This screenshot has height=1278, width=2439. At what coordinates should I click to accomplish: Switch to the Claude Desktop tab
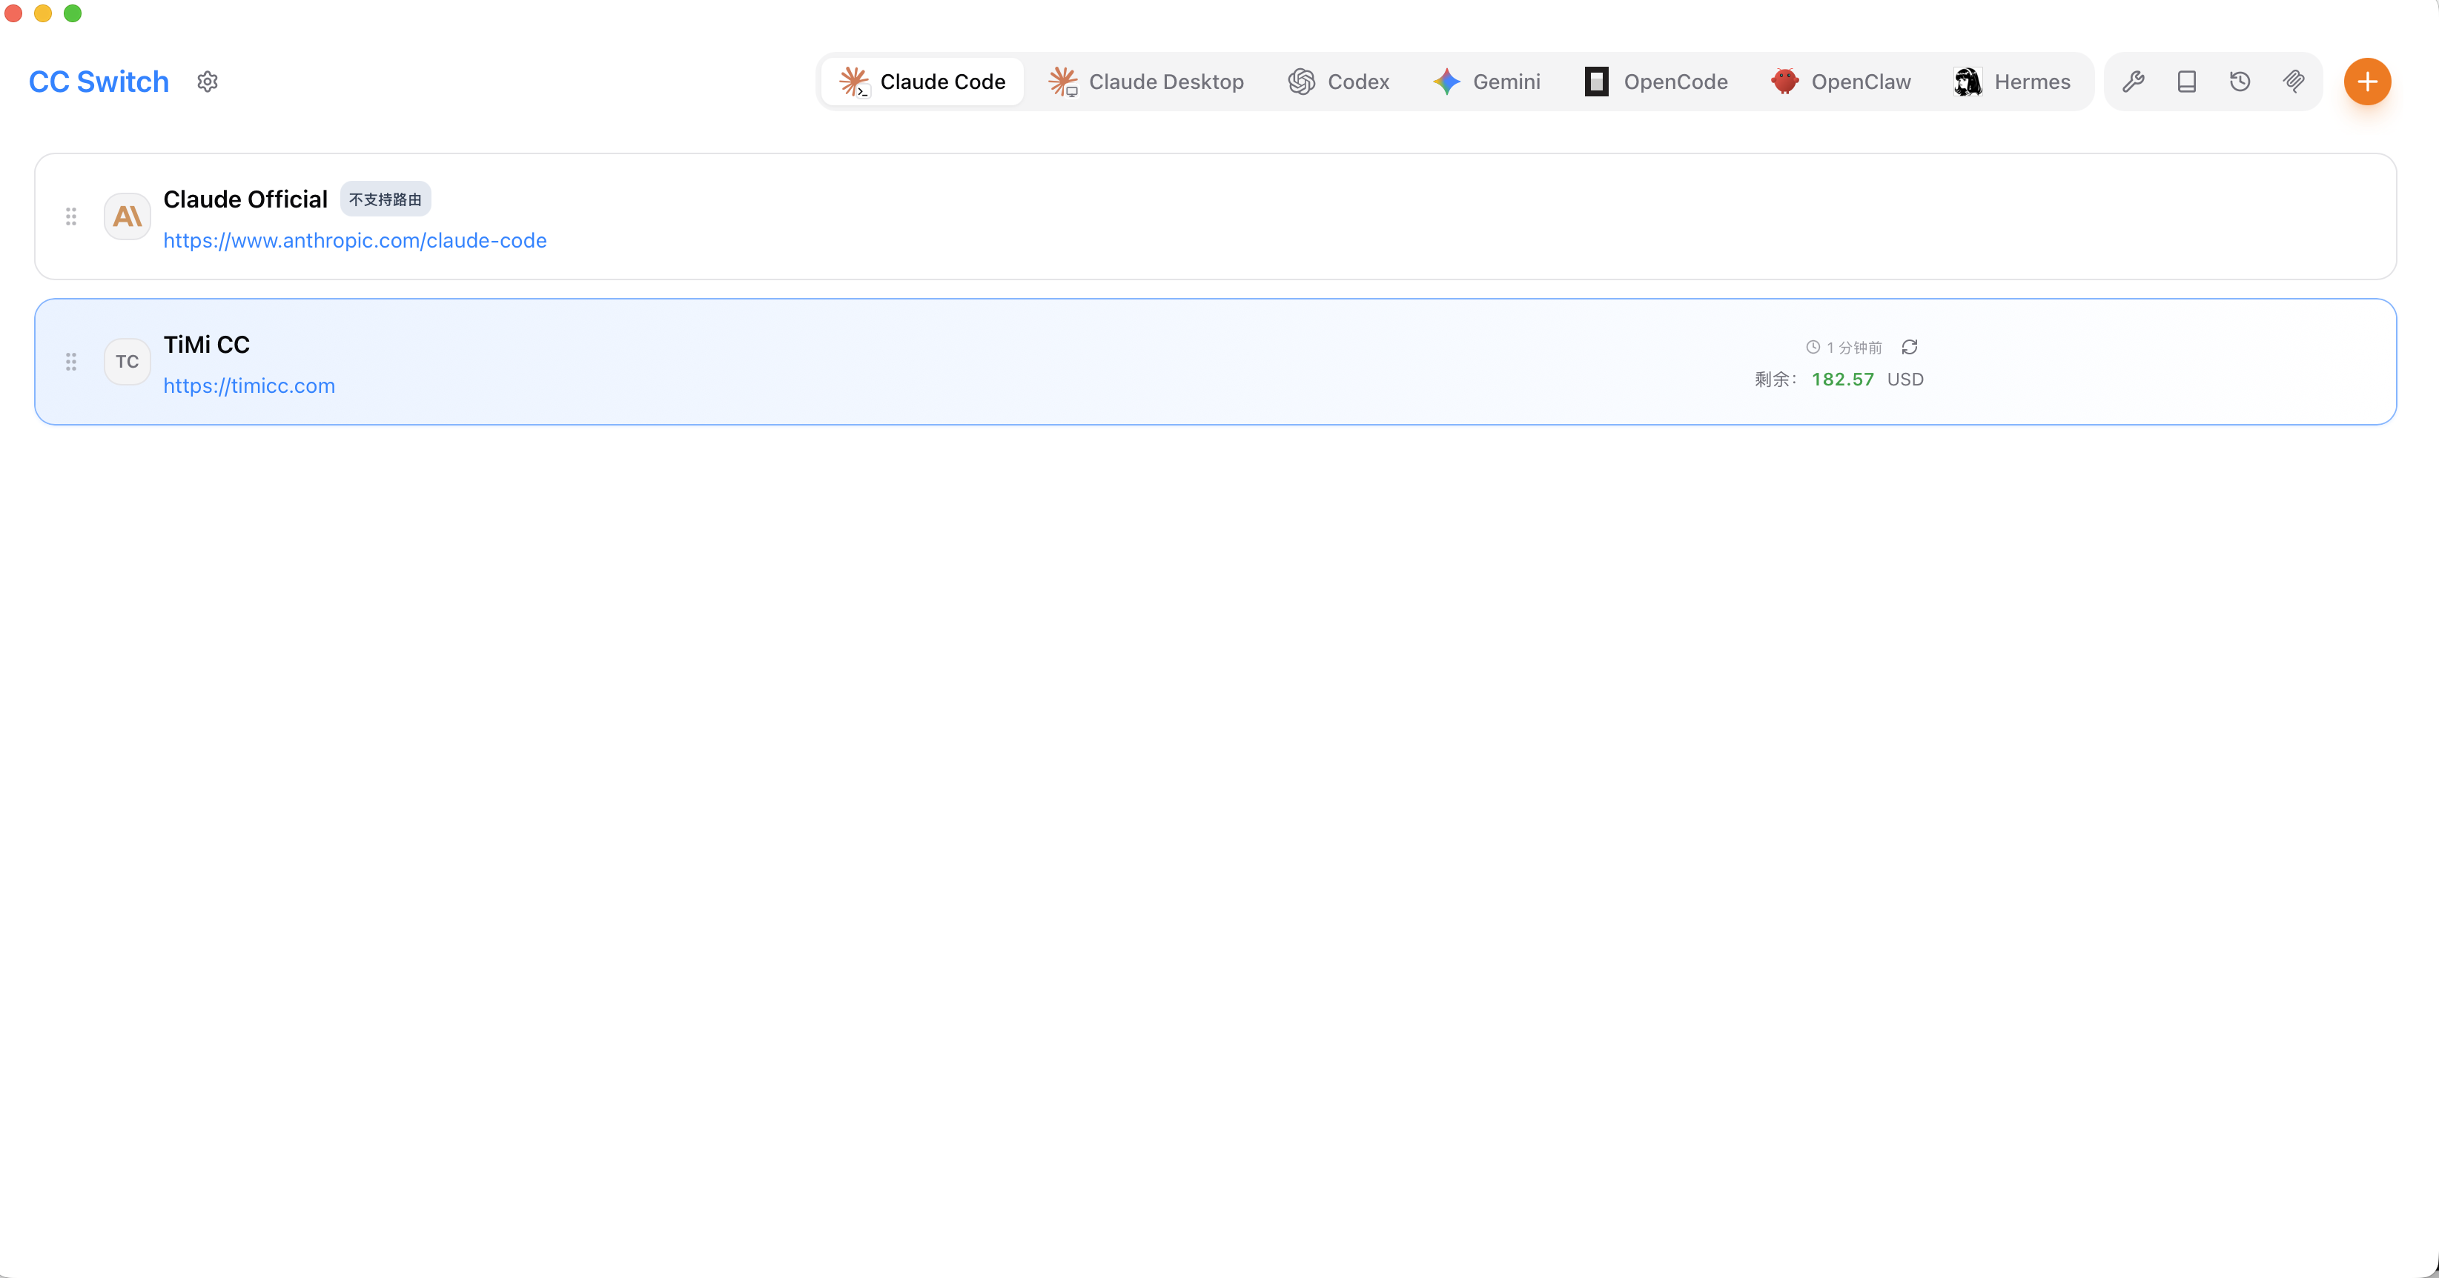[1145, 82]
